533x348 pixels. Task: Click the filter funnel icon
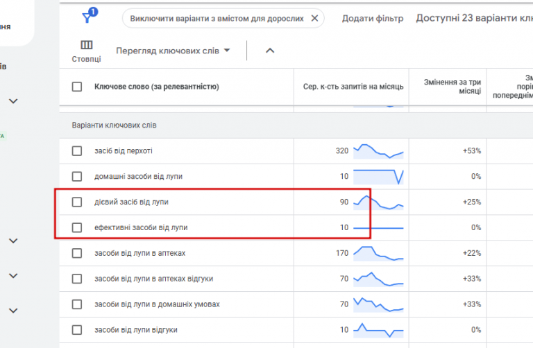[87, 19]
